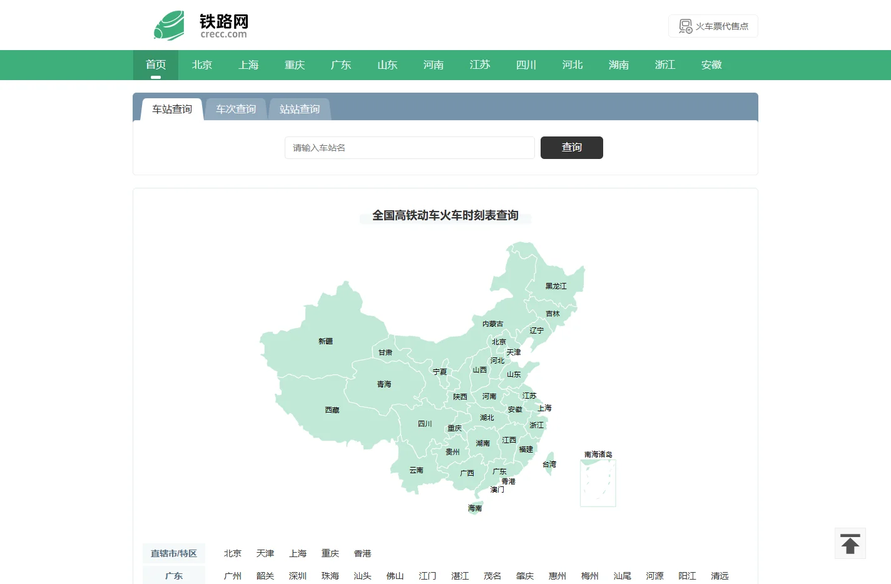The width and height of the screenshot is (891, 584).
Task: Select 湖北 province on the map
Action: point(487,418)
